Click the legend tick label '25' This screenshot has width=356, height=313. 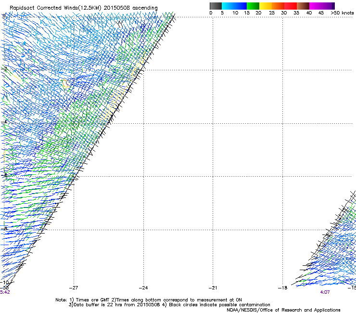[272, 13]
